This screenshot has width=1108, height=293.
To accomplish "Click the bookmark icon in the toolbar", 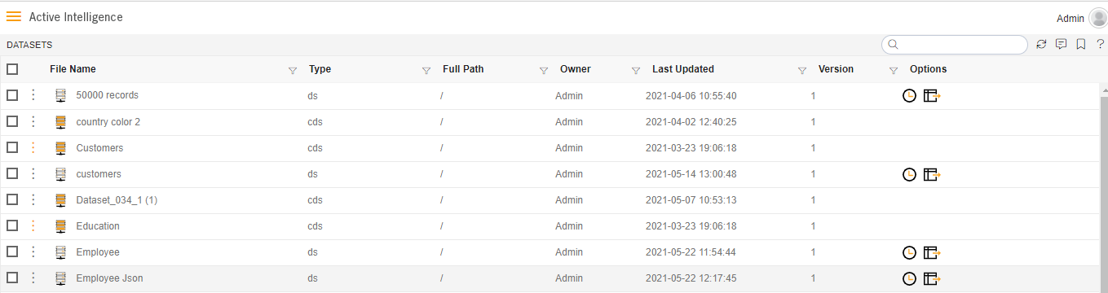I will 1080,45.
